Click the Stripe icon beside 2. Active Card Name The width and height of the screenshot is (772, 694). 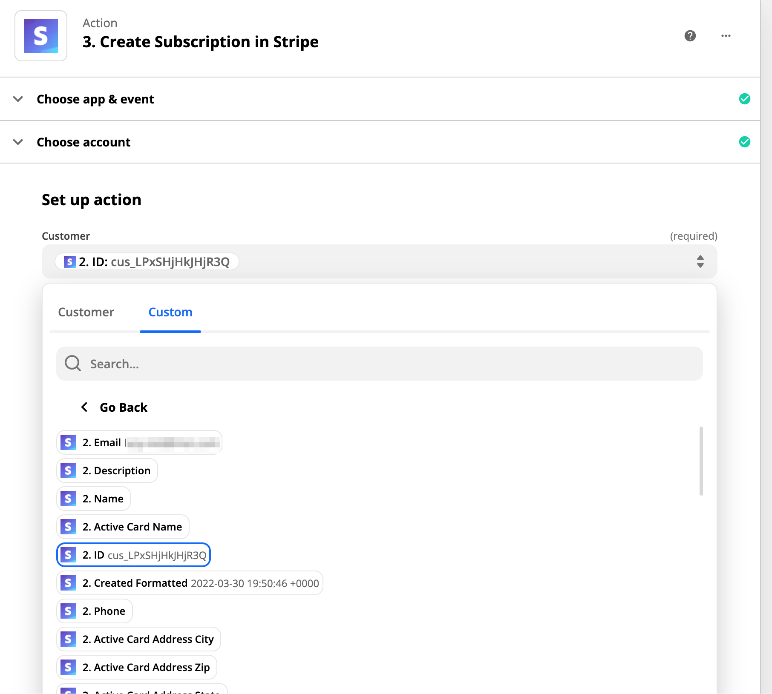tap(68, 527)
